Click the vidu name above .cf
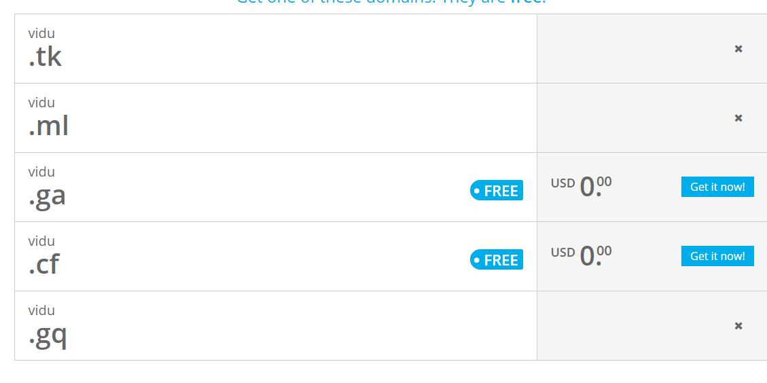 click(x=41, y=241)
